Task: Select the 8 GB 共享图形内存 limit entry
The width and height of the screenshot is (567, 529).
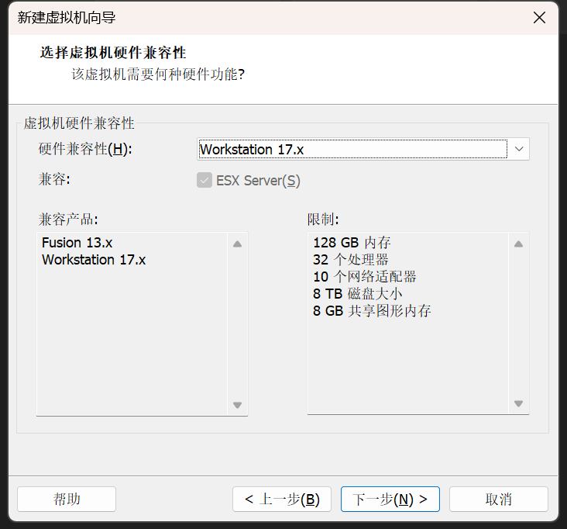Action: click(x=372, y=311)
